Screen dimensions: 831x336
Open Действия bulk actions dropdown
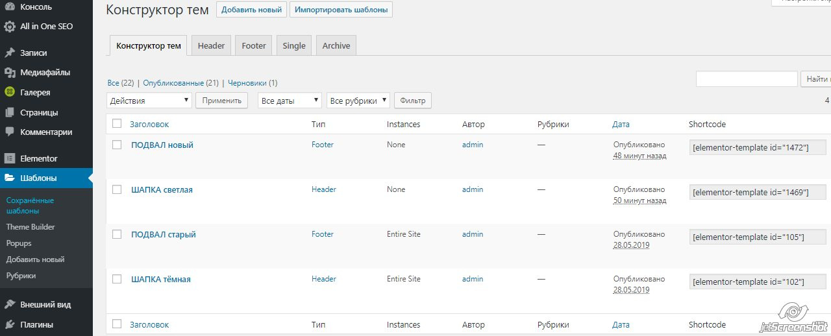click(149, 101)
